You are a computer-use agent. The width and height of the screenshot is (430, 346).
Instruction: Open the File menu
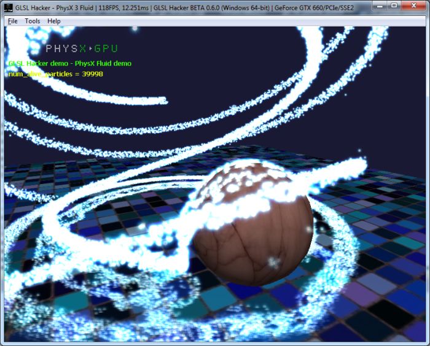click(13, 21)
